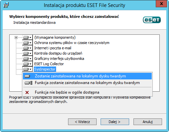Click the drive icon beside ESET Log Collector
Image resolution: width=169 pixels, height=132 pixels.
coord(26,64)
